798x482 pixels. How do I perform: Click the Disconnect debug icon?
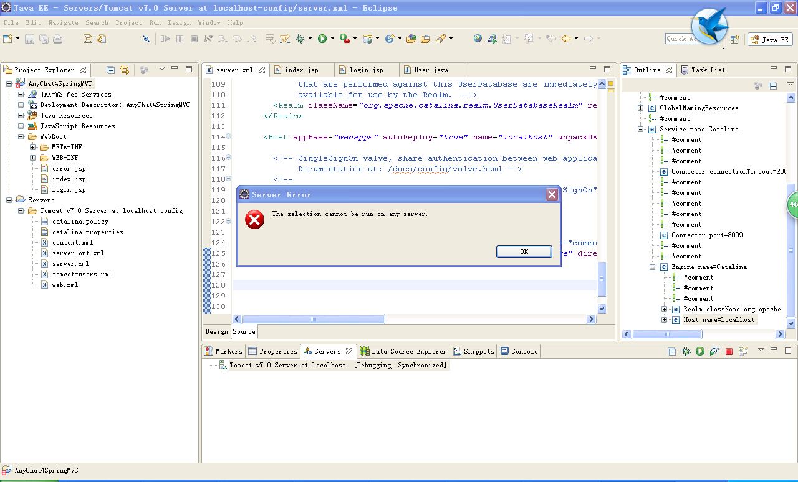pyautogui.click(x=208, y=39)
